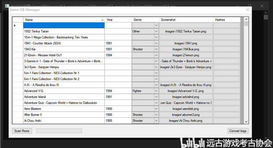Click the grid scrollbar down arrow
This screenshot has width=273, height=148.
246,122
